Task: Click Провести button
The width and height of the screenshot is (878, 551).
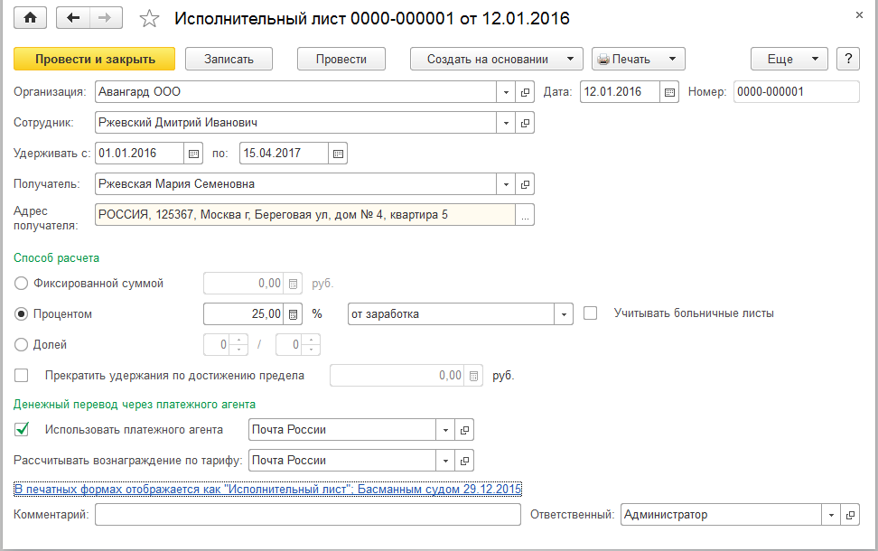Action: point(341,59)
